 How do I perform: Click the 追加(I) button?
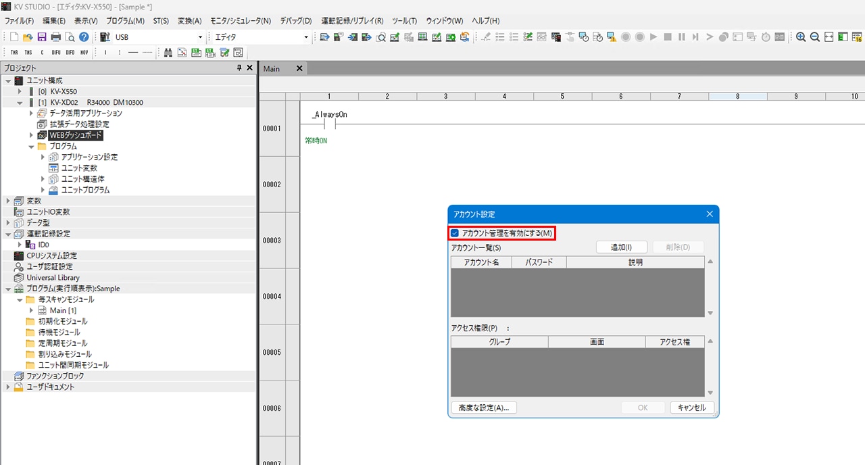(621, 247)
